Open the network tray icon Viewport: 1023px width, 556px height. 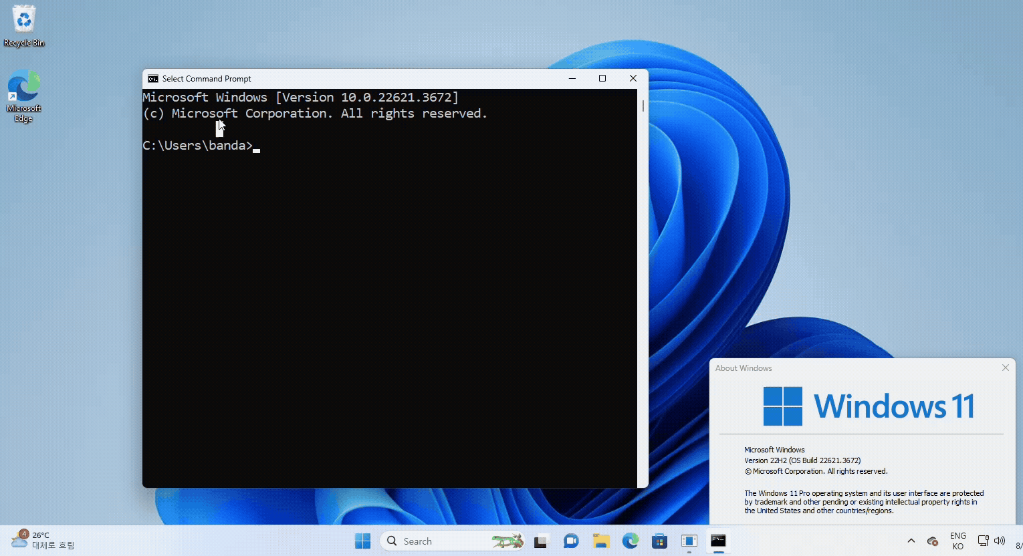coord(983,541)
